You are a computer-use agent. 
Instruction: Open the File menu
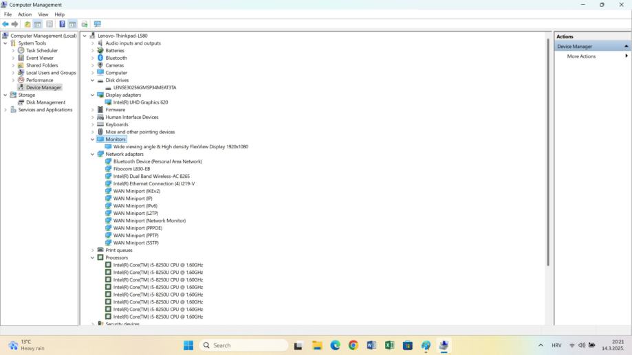click(8, 14)
